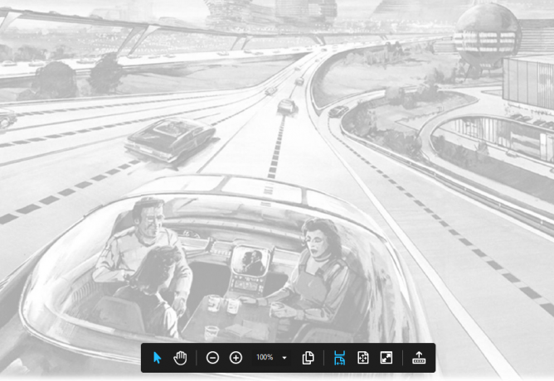Zoom out with the minus button
Viewport: 554px width, 381px height.
[x=212, y=358]
